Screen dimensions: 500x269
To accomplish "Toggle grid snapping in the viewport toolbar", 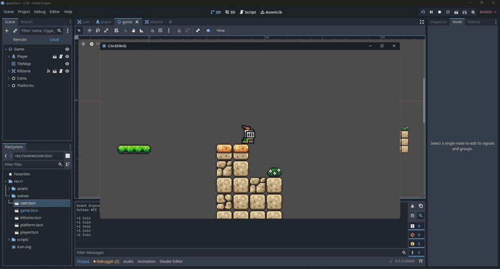I will (161, 31).
